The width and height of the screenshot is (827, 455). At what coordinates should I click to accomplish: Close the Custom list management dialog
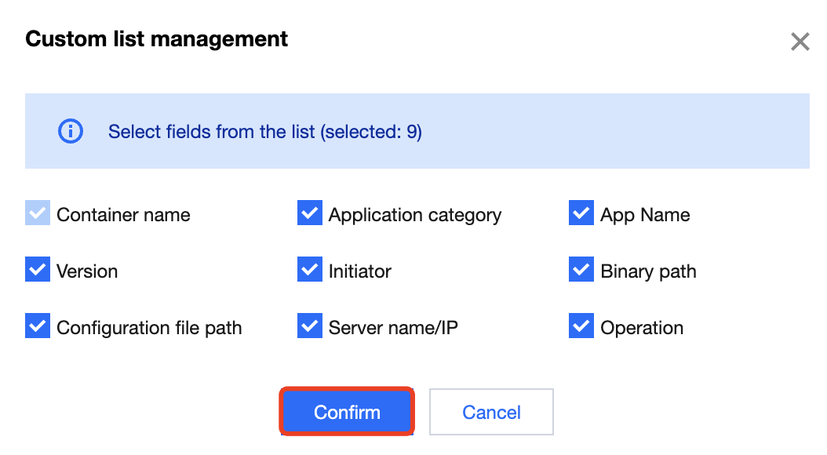pyautogui.click(x=800, y=42)
